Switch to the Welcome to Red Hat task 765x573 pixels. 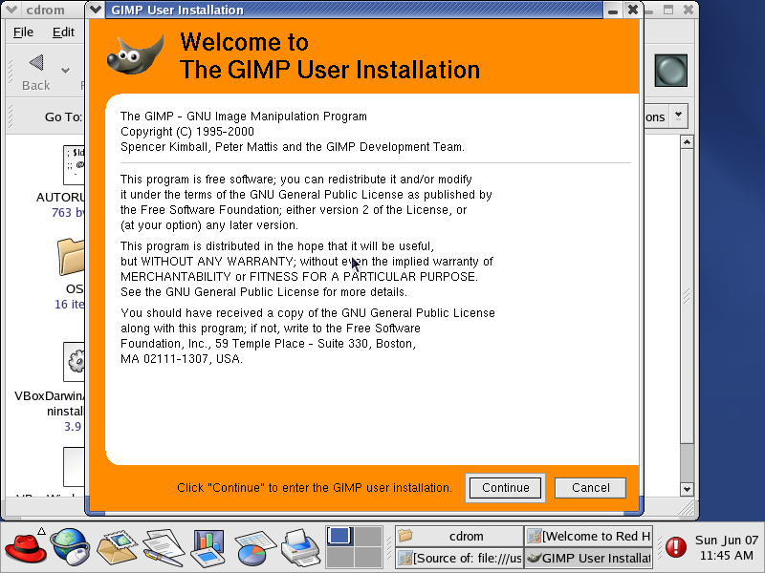point(588,536)
